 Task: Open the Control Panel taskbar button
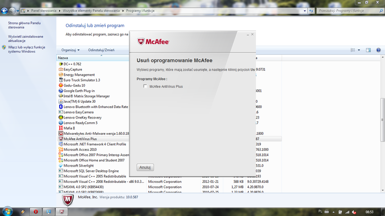tap(49, 212)
